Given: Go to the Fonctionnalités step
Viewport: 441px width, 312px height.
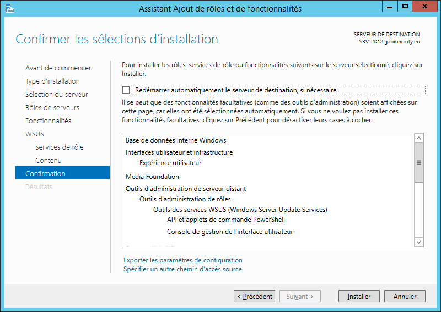Looking at the screenshot, I should pyautogui.click(x=48, y=121).
